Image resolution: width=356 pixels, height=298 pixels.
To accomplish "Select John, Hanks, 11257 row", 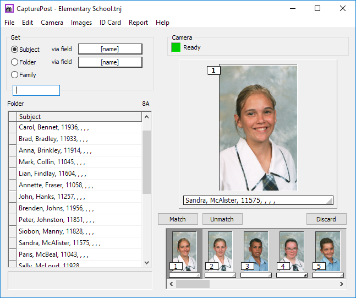I will click(x=79, y=197).
